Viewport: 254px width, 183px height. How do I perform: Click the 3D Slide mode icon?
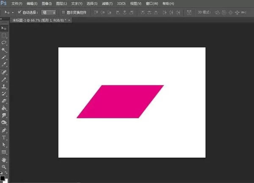[x=237, y=12]
